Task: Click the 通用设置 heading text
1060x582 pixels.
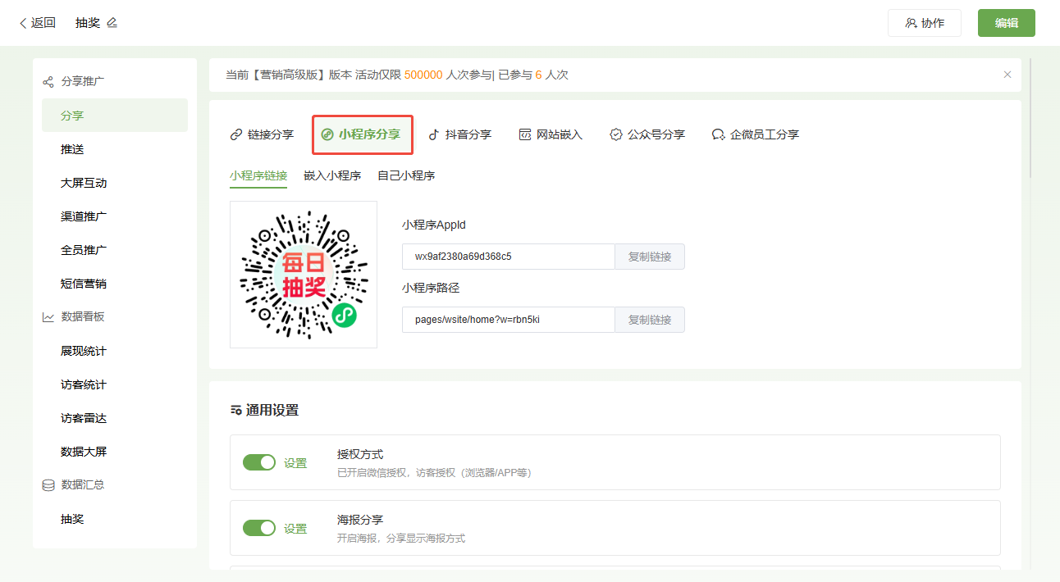Action: (x=272, y=411)
